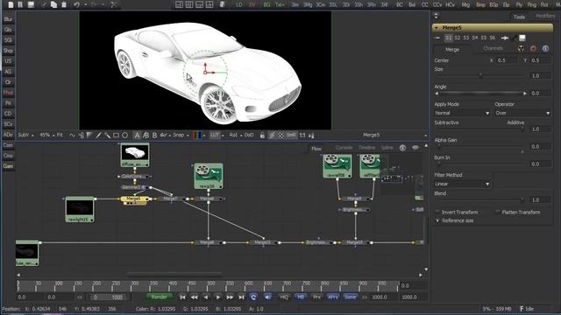Open the LUT dropdown arrow
Screen dimensions: 561x315
pos(223,136)
